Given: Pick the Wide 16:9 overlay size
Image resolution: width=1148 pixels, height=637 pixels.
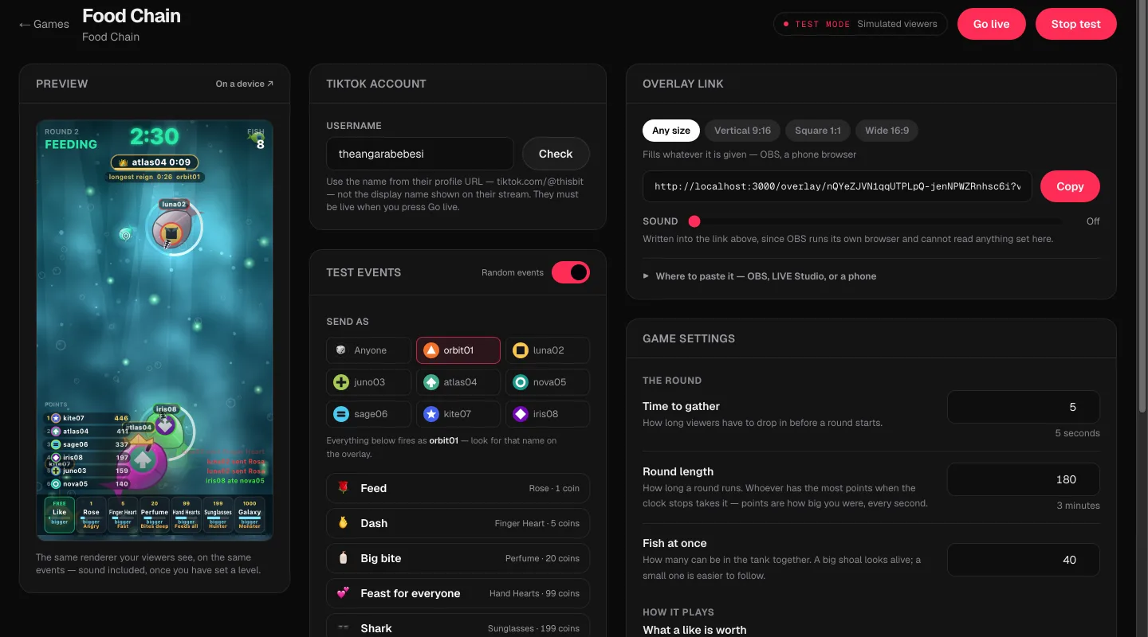Looking at the screenshot, I should 887,131.
